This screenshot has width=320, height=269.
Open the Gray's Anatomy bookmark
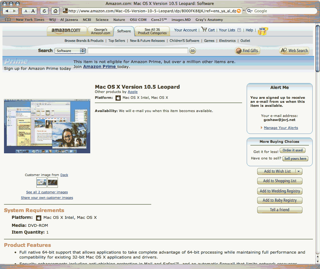click(209, 20)
